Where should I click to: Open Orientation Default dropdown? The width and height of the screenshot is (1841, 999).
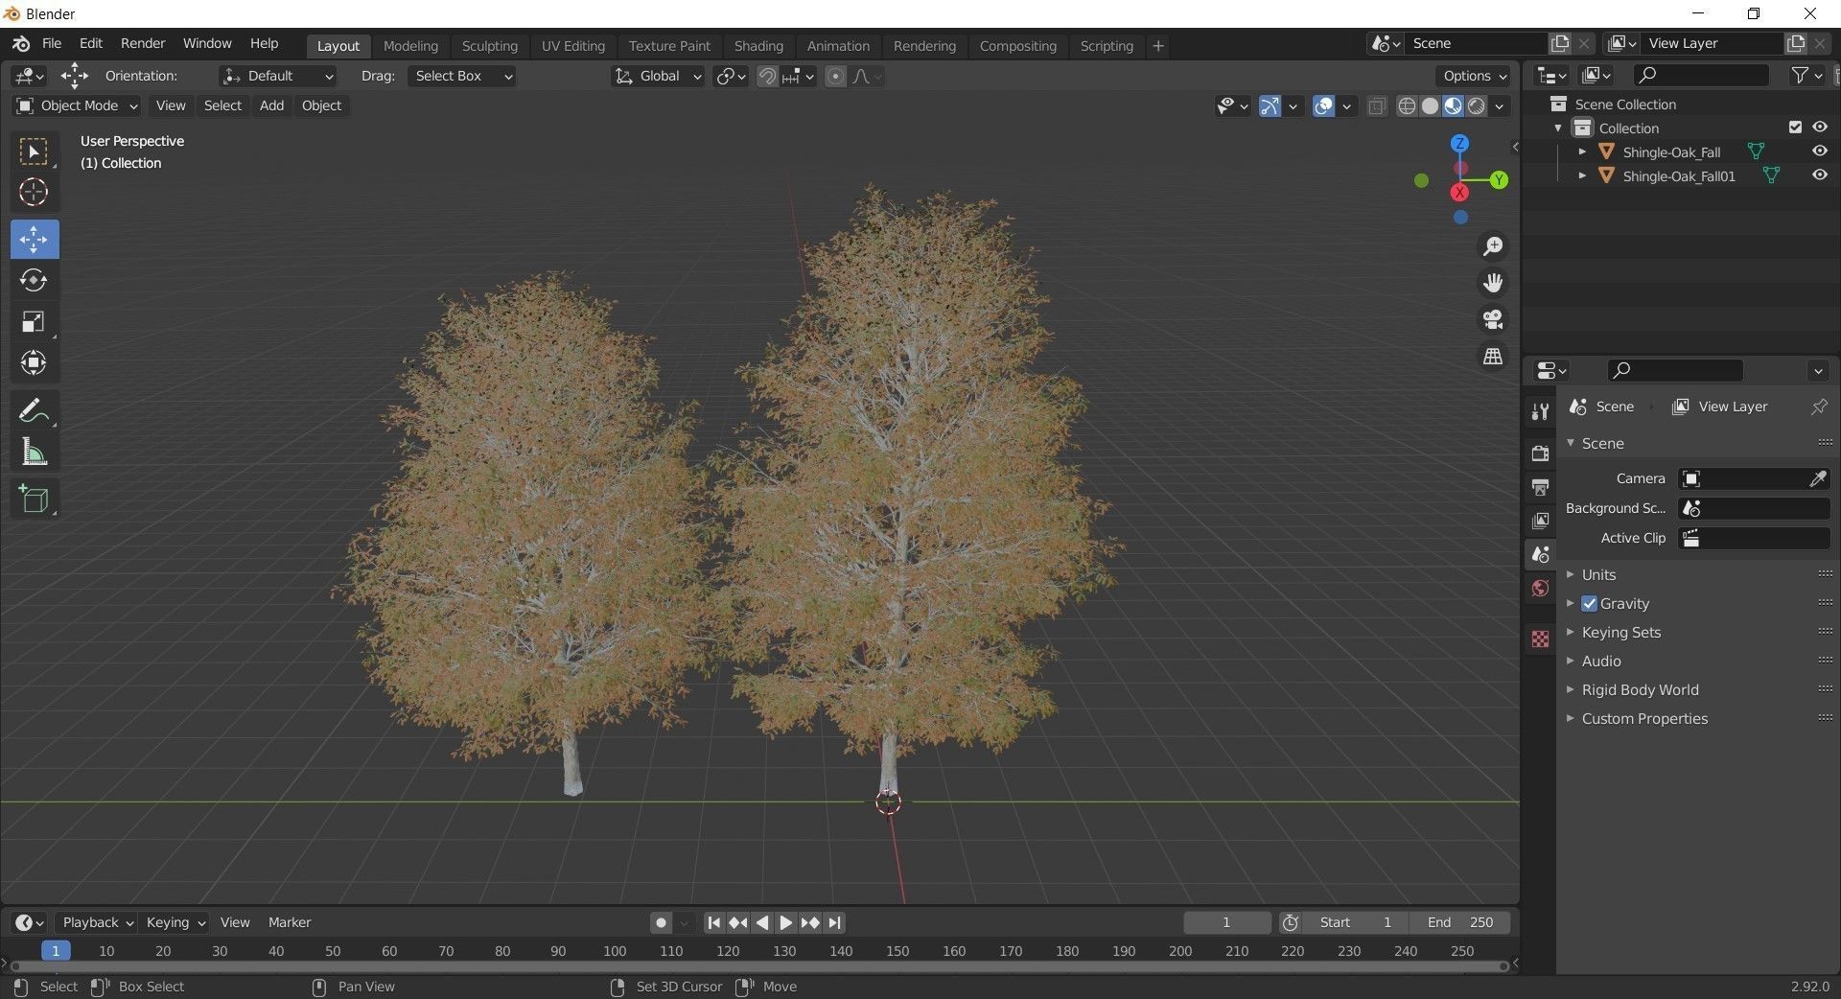coord(278,76)
